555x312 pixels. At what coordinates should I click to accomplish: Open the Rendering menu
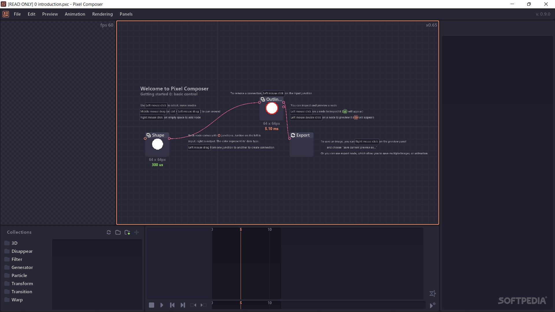point(102,14)
